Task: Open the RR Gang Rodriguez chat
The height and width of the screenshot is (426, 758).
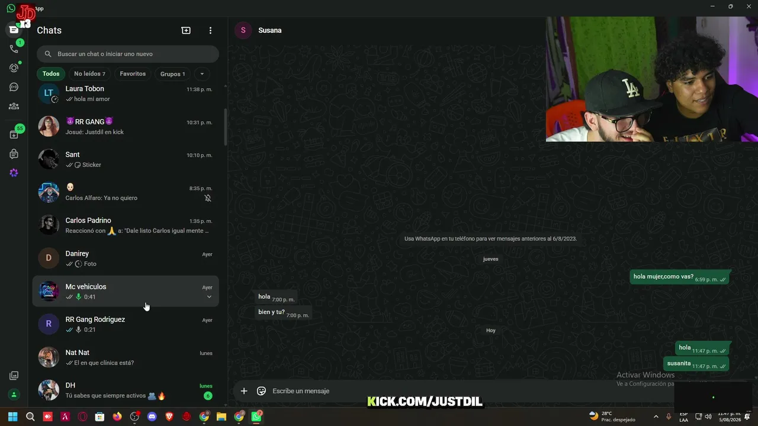Action: pos(126,324)
